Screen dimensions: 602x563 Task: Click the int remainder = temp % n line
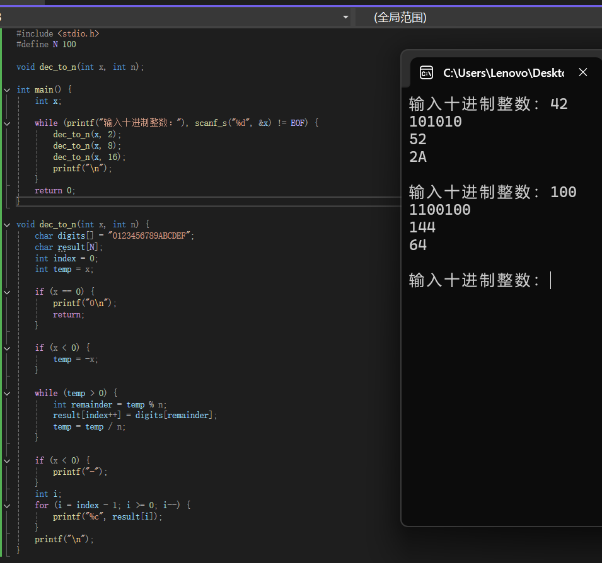click(110, 405)
